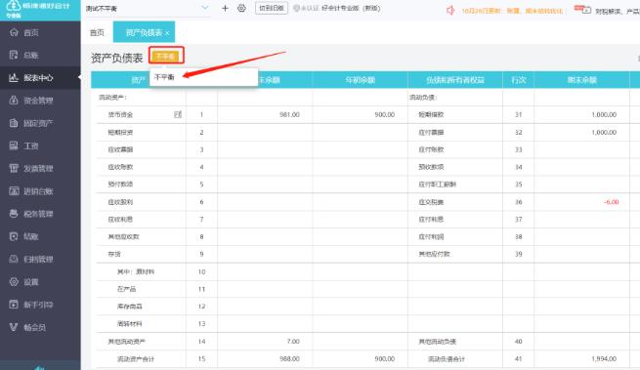
Task: Open 工资 in the sidebar
Action: tap(40, 145)
